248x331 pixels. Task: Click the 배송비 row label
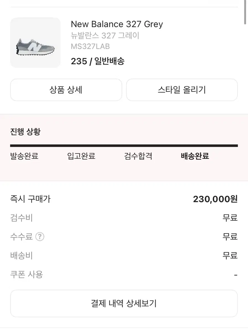pyautogui.click(x=22, y=256)
